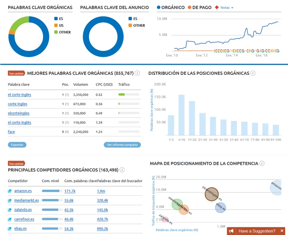The width and height of the screenshot is (288, 235).
Task: Click 171.7k common keywords for amazon.es
Action: 70,191
